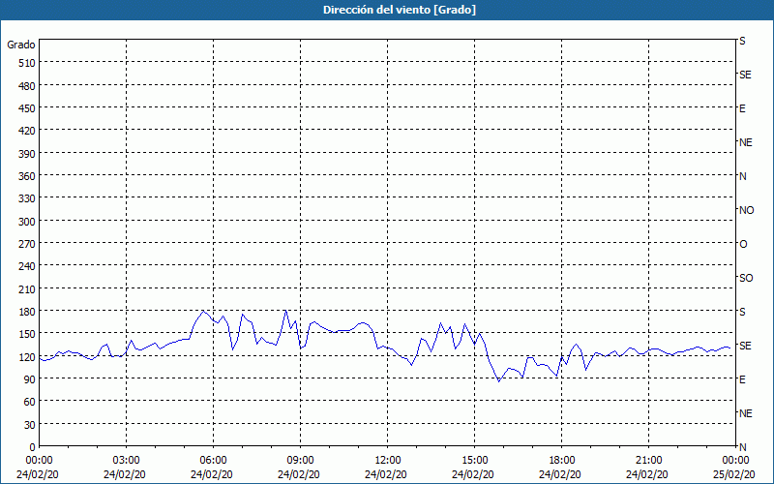Click the 03:00 time axis label

pyautogui.click(x=127, y=461)
